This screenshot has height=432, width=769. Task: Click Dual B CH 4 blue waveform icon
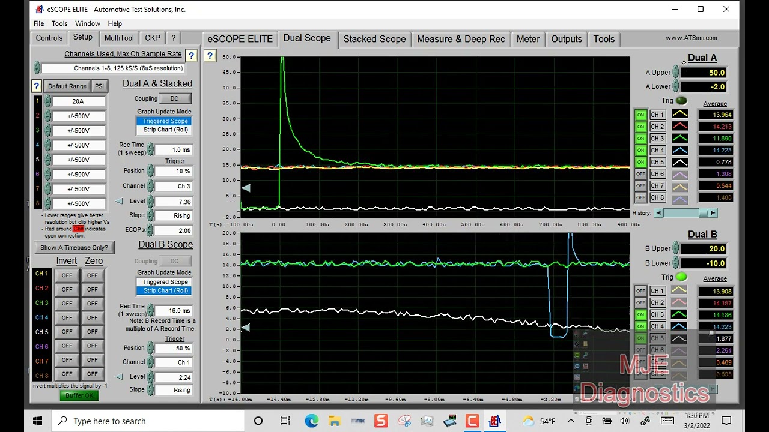679,326
